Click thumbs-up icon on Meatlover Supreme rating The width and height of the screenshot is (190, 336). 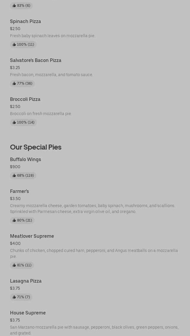[x=14, y=265]
